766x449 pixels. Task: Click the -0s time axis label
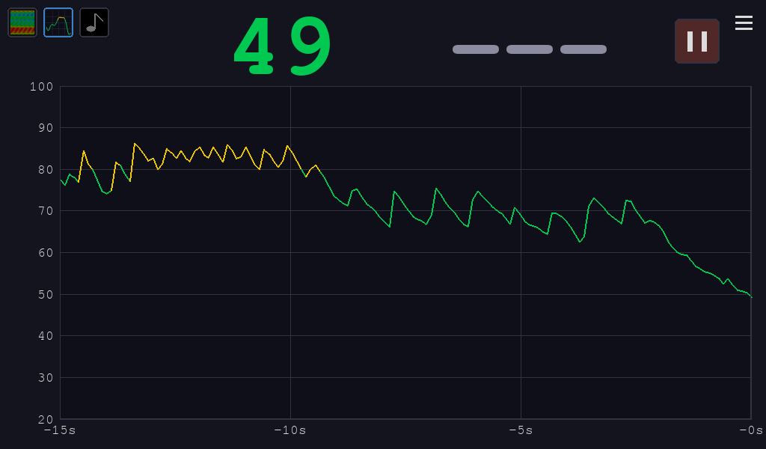750,430
